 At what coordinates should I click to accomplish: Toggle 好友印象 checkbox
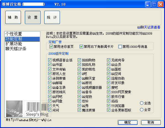[109, 83]
